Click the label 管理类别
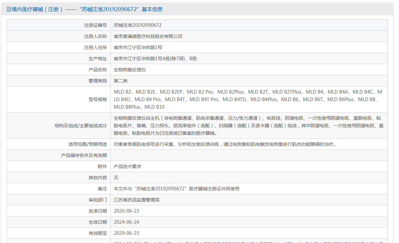This screenshot has width=399, height=243. (98, 81)
